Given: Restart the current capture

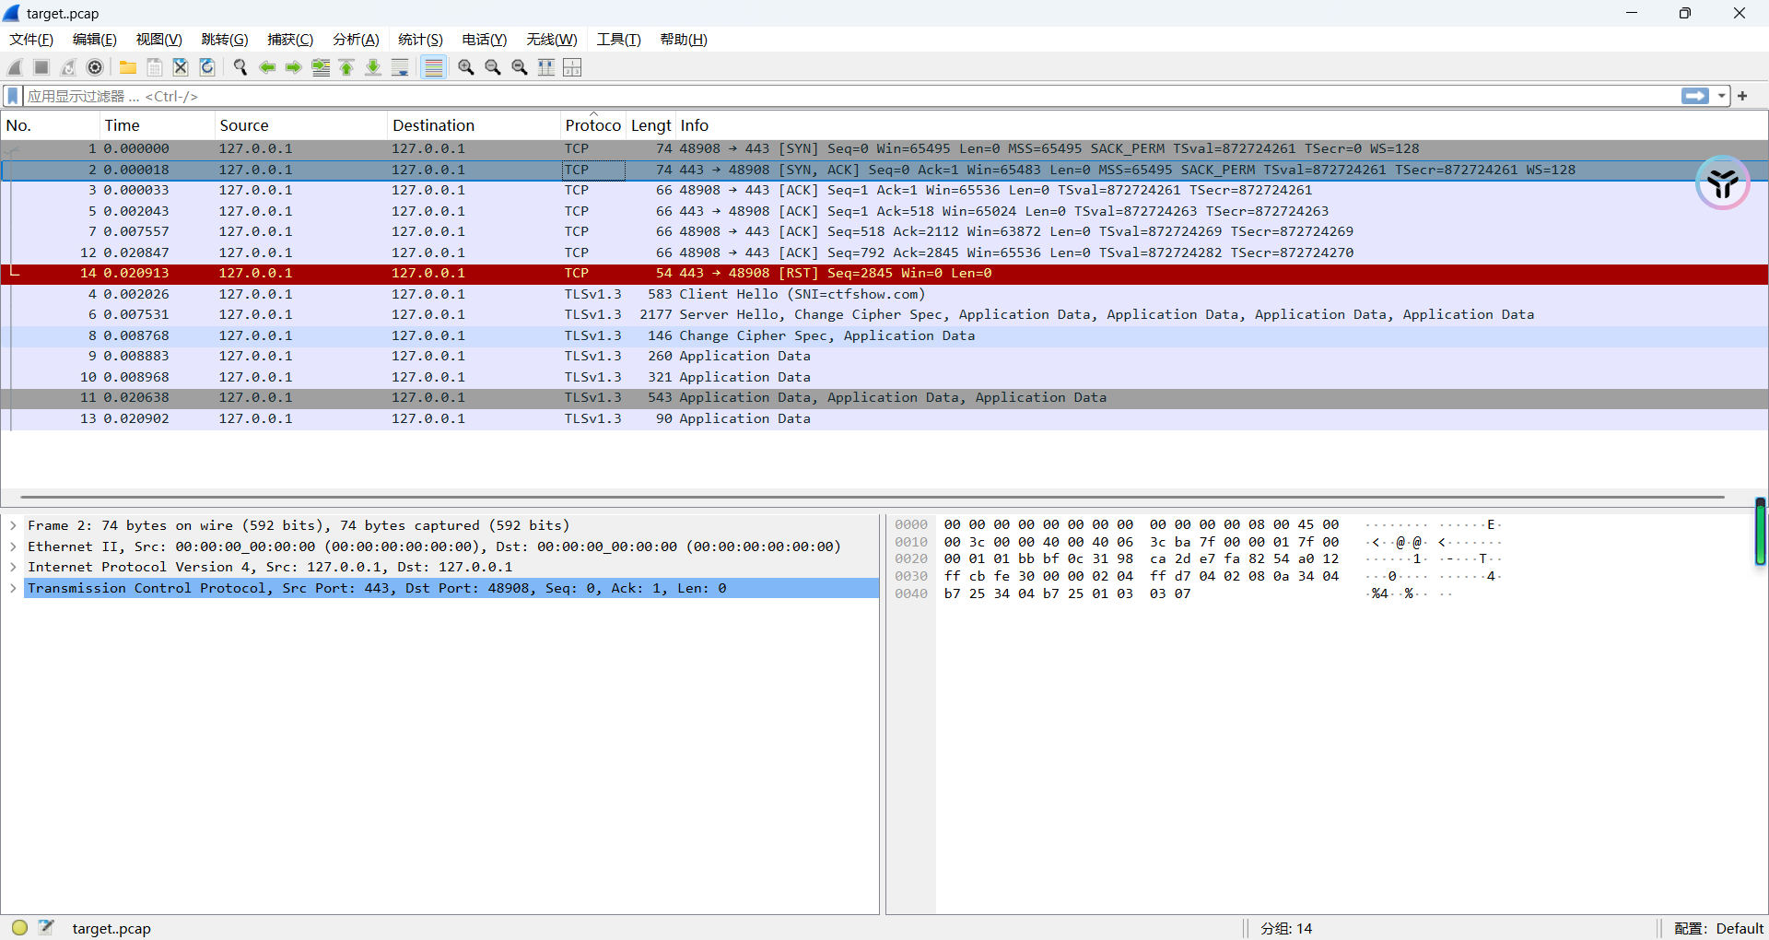Looking at the screenshot, I should click(68, 67).
